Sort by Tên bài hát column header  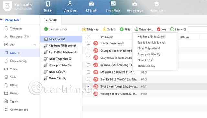pyautogui.click(x=107, y=37)
